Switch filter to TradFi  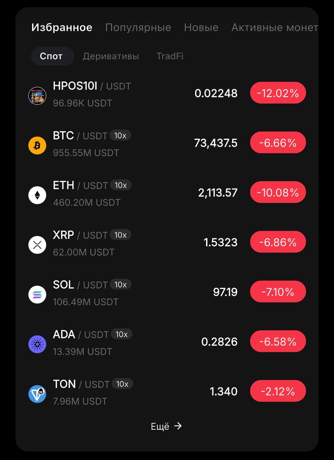pos(170,56)
